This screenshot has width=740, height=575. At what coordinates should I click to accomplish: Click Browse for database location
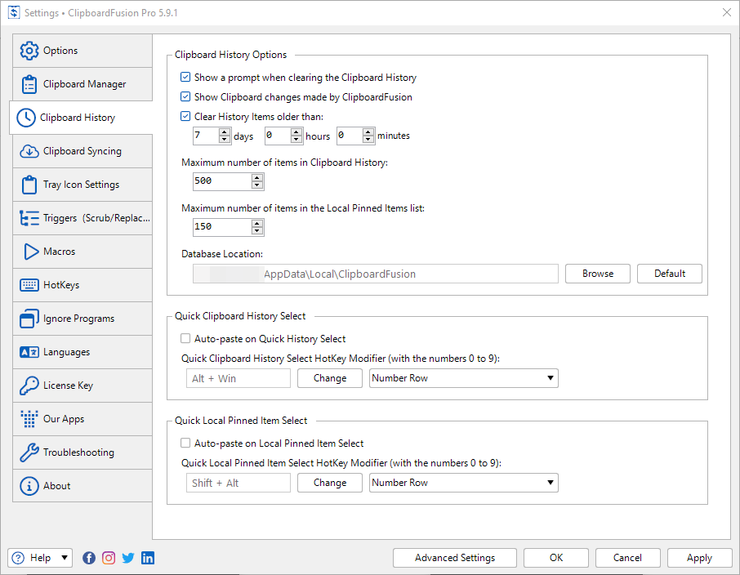pos(598,274)
